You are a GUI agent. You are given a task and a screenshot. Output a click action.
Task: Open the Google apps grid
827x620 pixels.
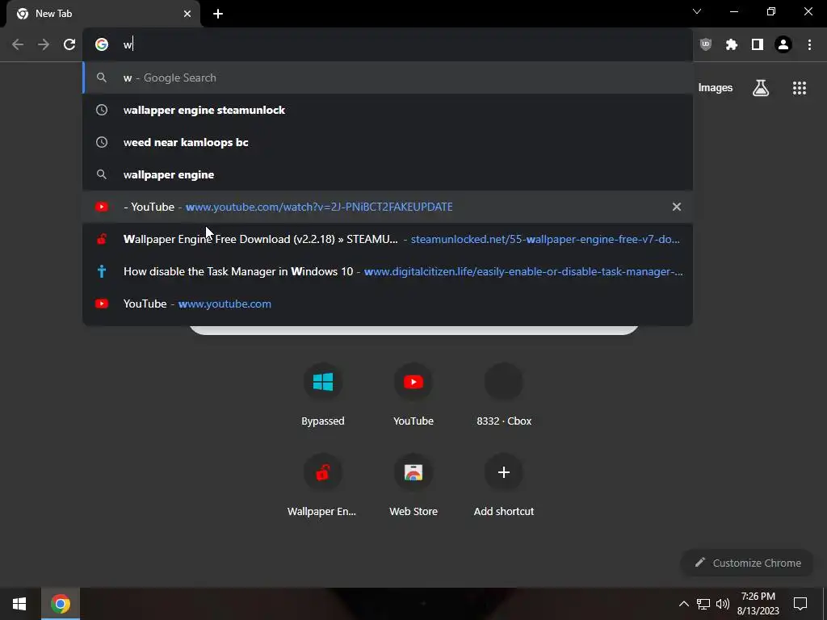(800, 88)
